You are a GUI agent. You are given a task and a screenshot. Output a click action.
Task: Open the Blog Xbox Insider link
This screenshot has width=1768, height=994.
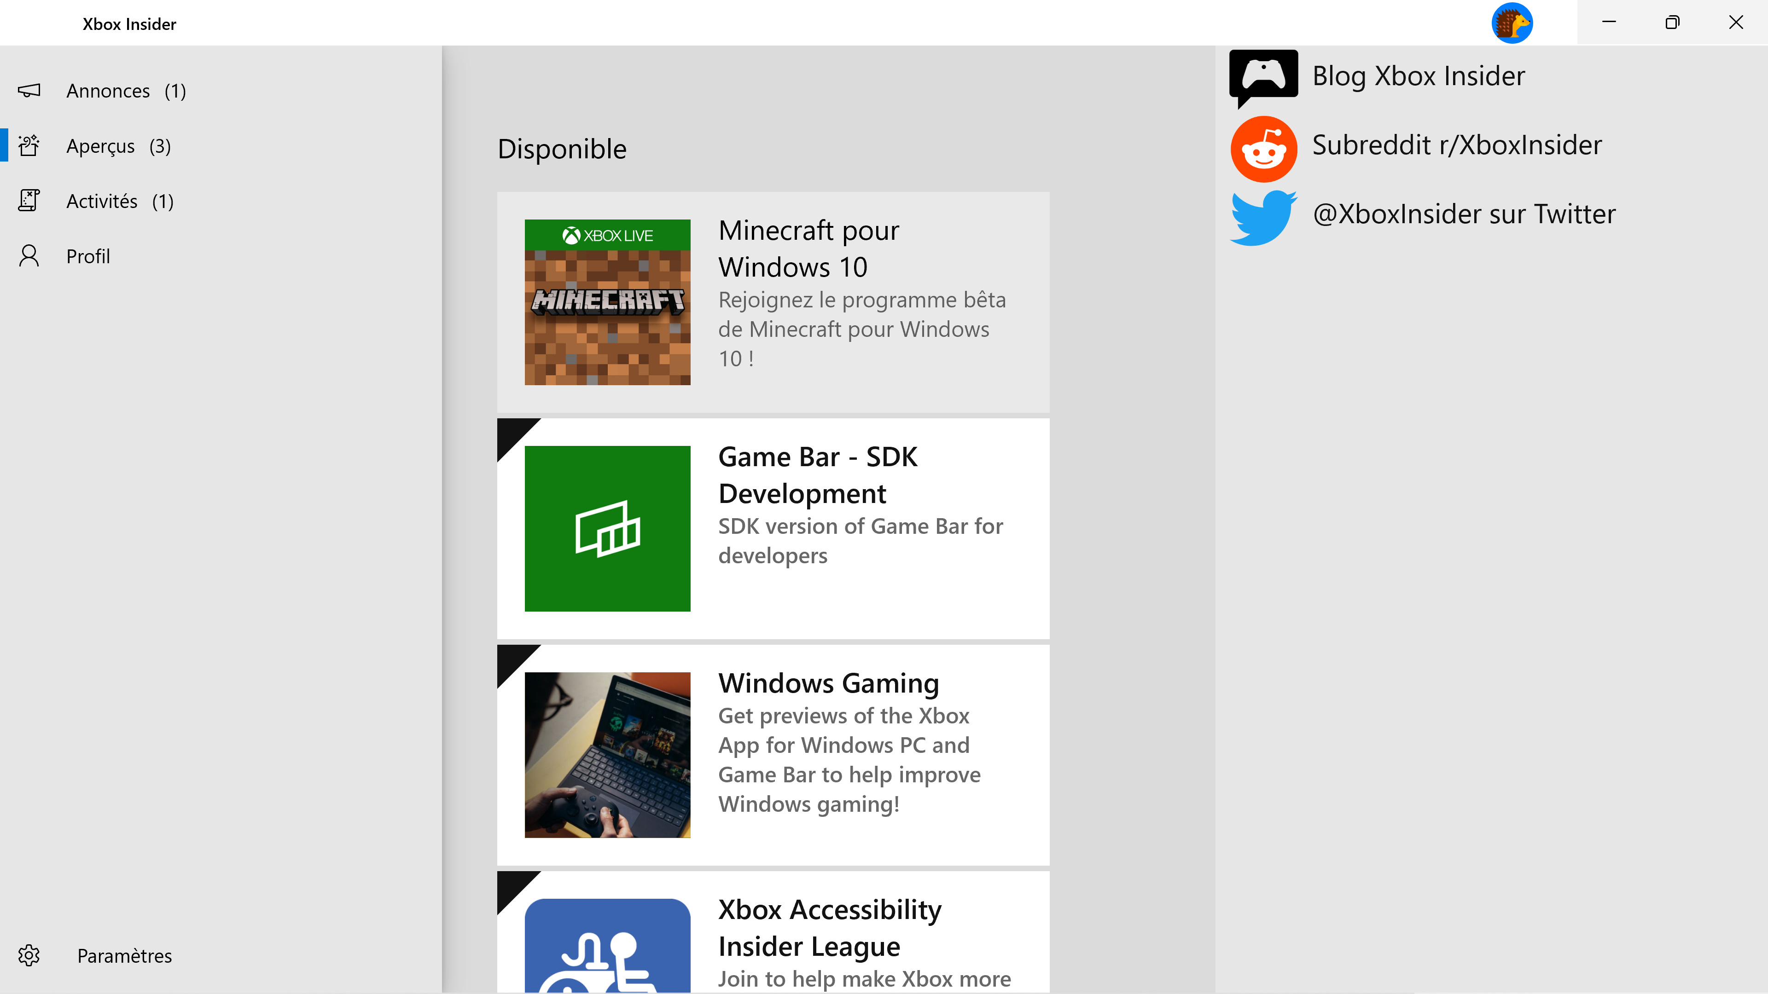coord(1418,76)
